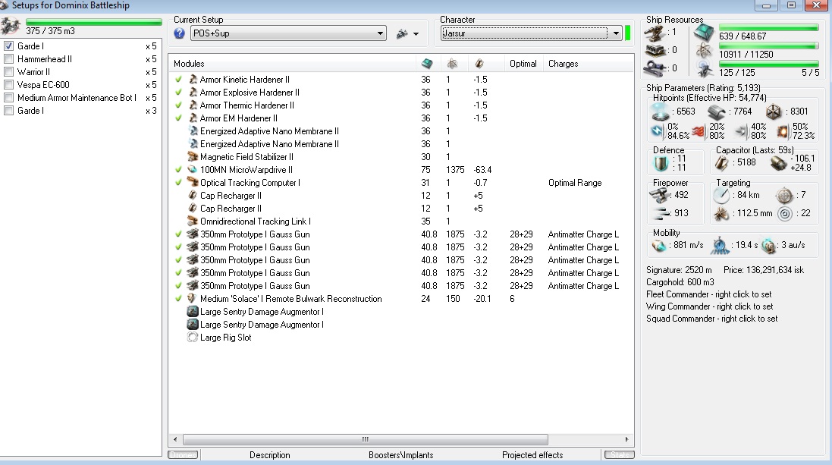Click the scrollbar's left arrow under the module list
This screenshot has width=832, height=465.
pos(176,439)
